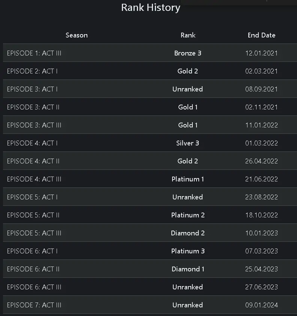Click end date 08.09.2021
Viewport: 297px width, 316px height.
tap(261, 89)
